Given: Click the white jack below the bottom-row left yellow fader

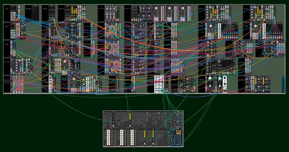Looking at the screenshot, I should 144,144.
